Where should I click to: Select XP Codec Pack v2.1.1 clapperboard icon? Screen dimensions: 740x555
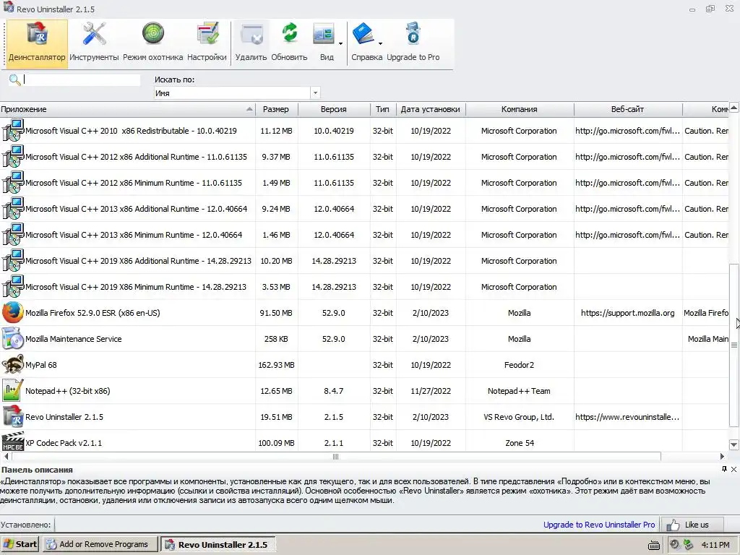(x=13, y=442)
